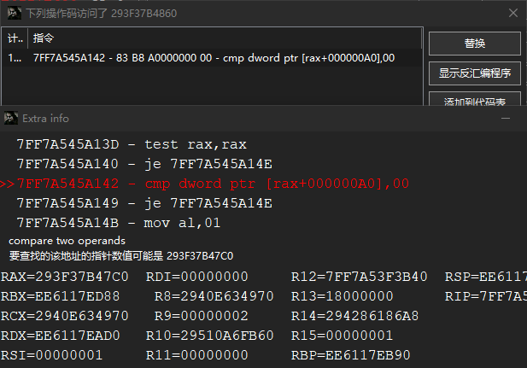
Task: Close the opcode access window
Action: pyautogui.click(x=512, y=13)
